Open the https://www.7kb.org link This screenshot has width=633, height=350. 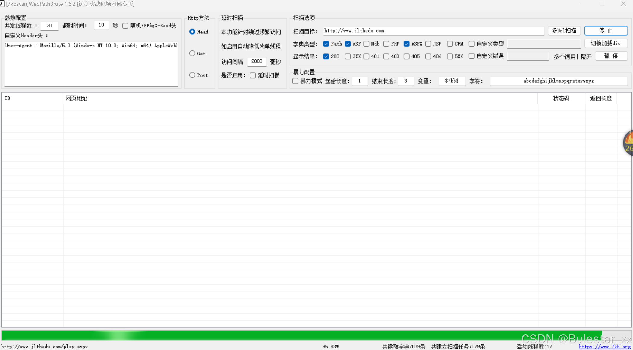point(604,347)
